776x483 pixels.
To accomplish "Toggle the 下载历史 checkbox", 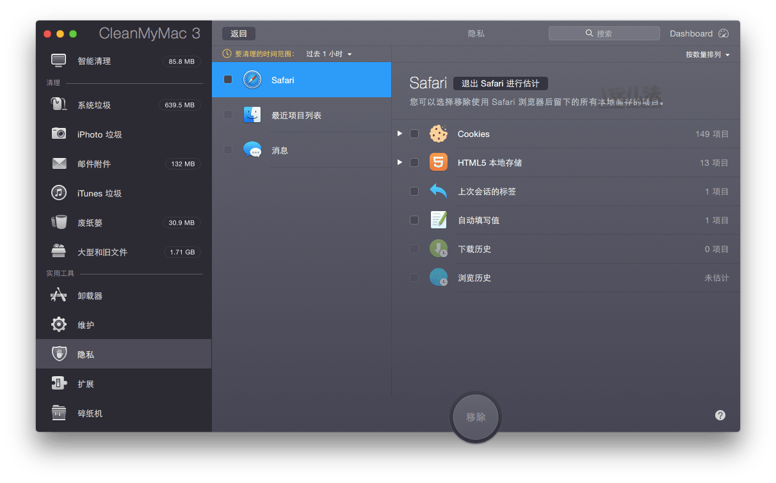I will 414,249.
